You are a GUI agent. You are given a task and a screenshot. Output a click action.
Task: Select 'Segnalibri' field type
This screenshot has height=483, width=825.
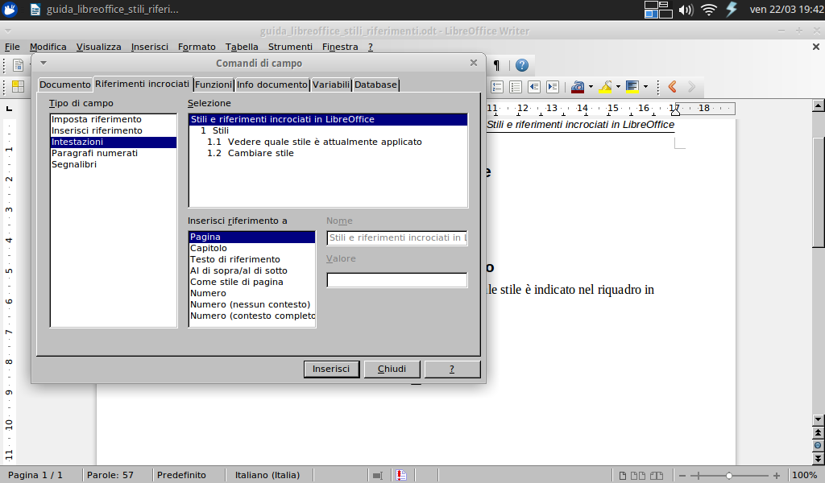[x=113, y=164]
